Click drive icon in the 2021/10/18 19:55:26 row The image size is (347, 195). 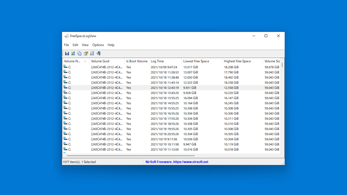click(x=65, y=128)
